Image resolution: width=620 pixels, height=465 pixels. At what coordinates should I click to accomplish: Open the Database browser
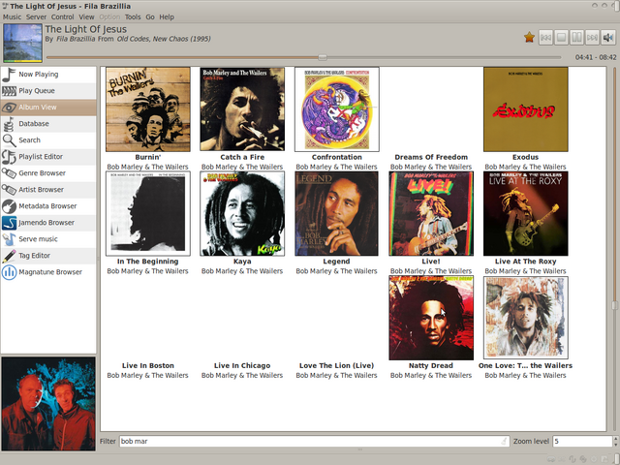tap(48, 124)
